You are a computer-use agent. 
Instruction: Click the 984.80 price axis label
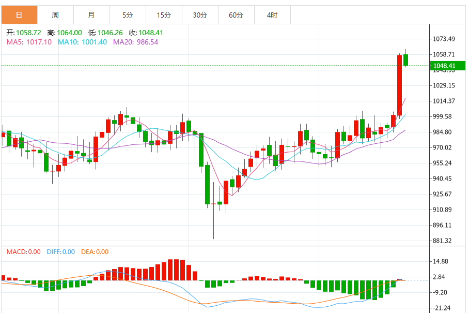click(442, 132)
